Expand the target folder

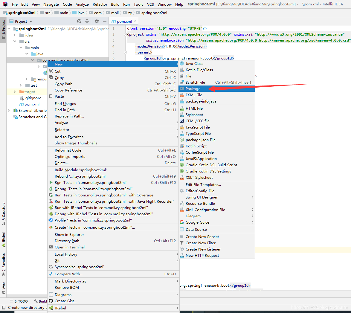[x=15, y=91]
